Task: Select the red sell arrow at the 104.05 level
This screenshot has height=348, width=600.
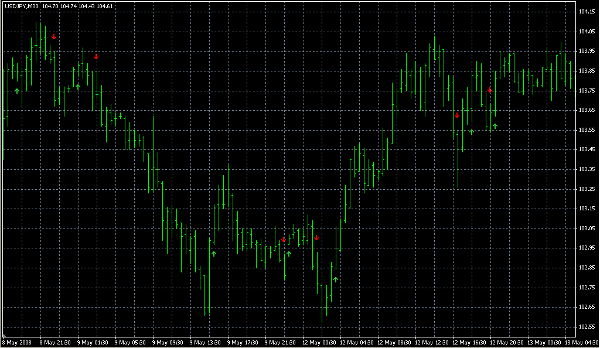Action: (x=54, y=37)
